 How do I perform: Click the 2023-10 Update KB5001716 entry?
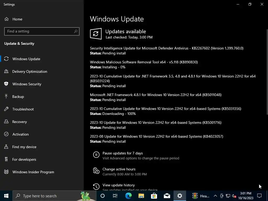(x=156, y=122)
